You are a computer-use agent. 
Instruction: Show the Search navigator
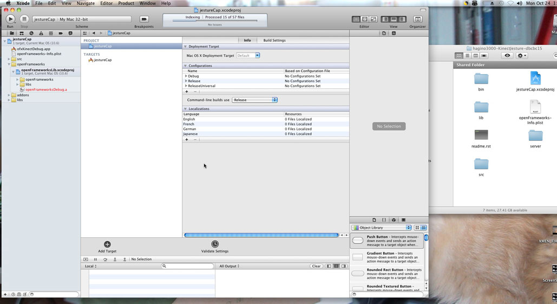point(31,33)
